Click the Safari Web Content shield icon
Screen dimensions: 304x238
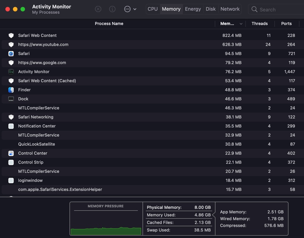pos(11,36)
